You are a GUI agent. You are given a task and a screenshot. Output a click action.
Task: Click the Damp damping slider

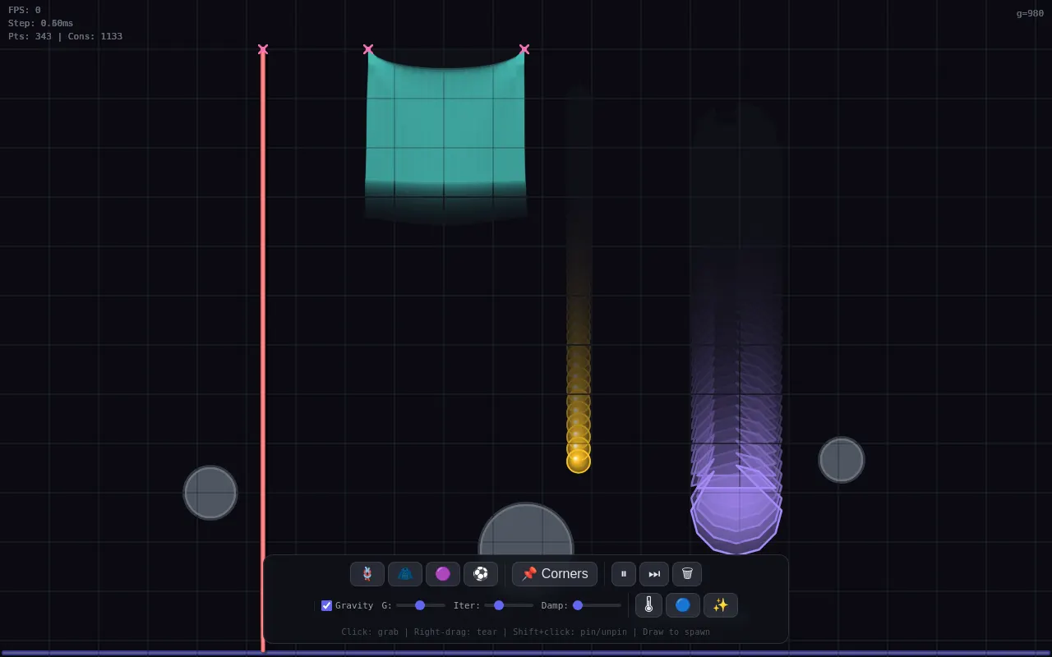[597, 605]
